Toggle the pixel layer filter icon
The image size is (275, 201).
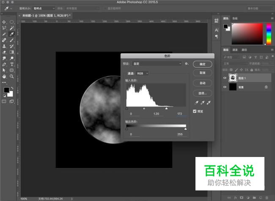[x=244, y=57]
